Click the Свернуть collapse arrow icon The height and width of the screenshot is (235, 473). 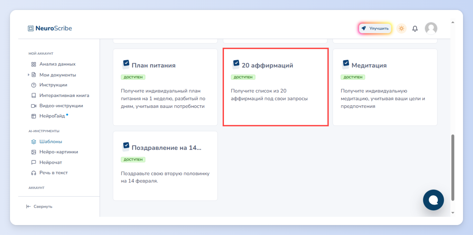click(x=29, y=206)
